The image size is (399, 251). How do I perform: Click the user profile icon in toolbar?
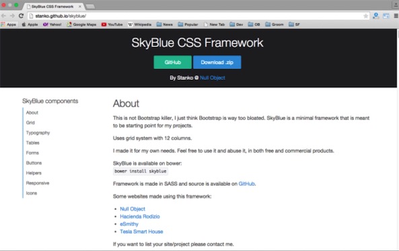[x=376, y=15]
